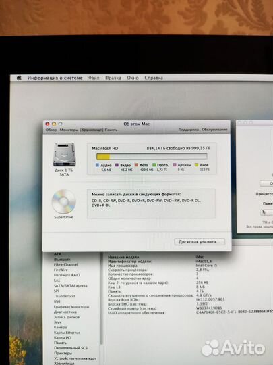Select the Хранилище tab
The height and width of the screenshot is (365, 273).
92,130
